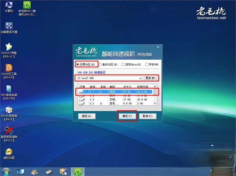Open the 计算机 desktop icon
This screenshot has width=236, height=176.
9,7
